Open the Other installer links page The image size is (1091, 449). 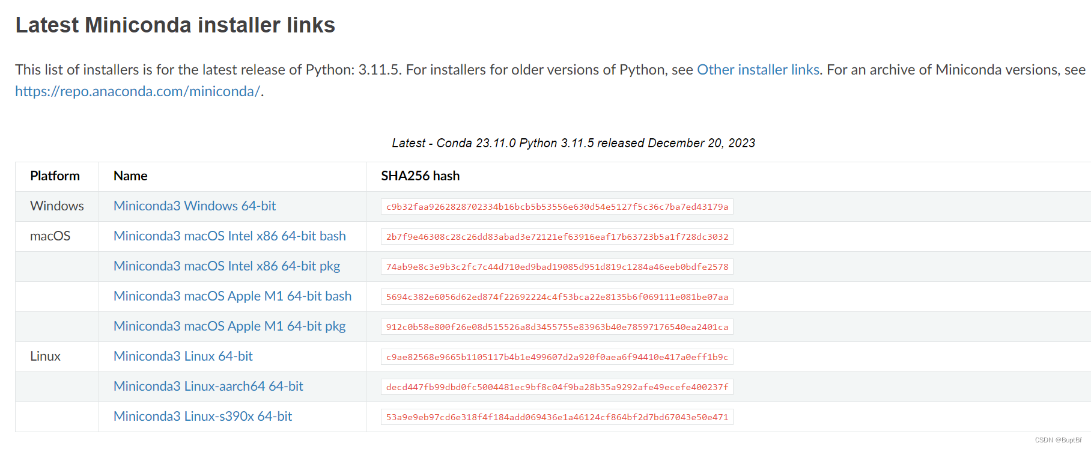tap(758, 70)
